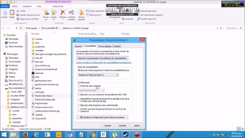The height and width of the screenshot is (138, 245).
Task: Click Pegar acceso directo
Action: [x=28, y=19]
